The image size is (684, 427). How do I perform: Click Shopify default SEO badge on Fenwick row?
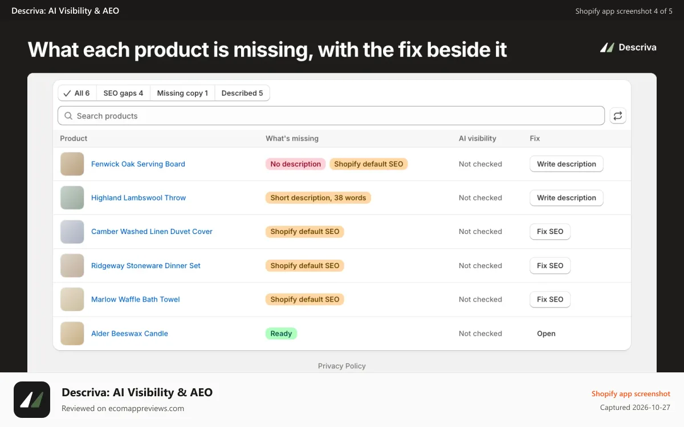[x=369, y=164]
